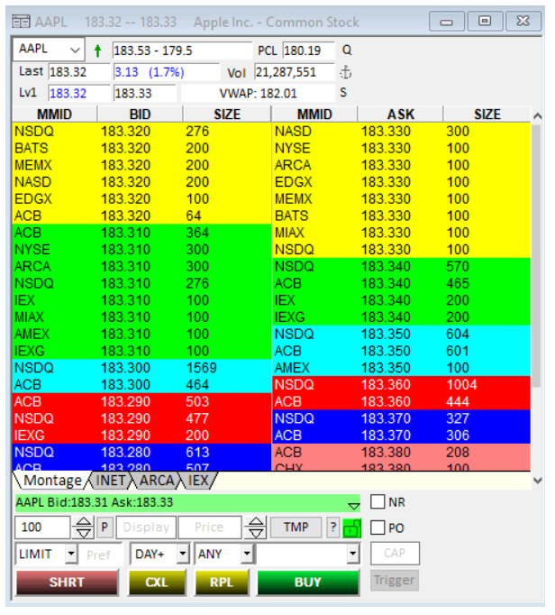Screen dimensions: 555x615
Task: Click the anchor icon beside volume
Action: tap(345, 72)
